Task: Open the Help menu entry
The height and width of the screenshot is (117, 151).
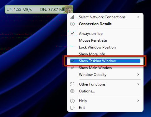Action: coord(83,101)
